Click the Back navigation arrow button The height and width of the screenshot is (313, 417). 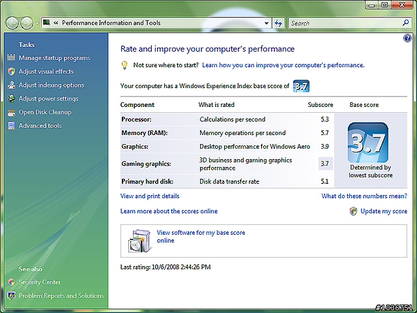[x=12, y=23]
